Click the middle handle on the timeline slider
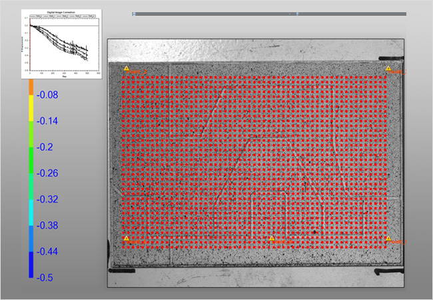The height and width of the screenshot is (300, 433). (296, 13)
